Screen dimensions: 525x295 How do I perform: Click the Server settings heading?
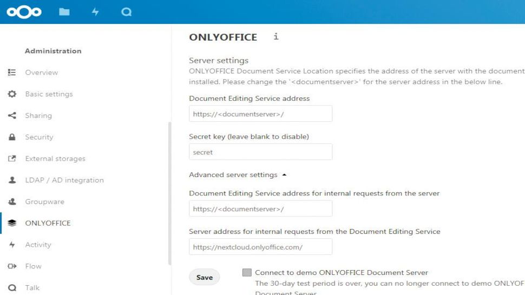219,60
